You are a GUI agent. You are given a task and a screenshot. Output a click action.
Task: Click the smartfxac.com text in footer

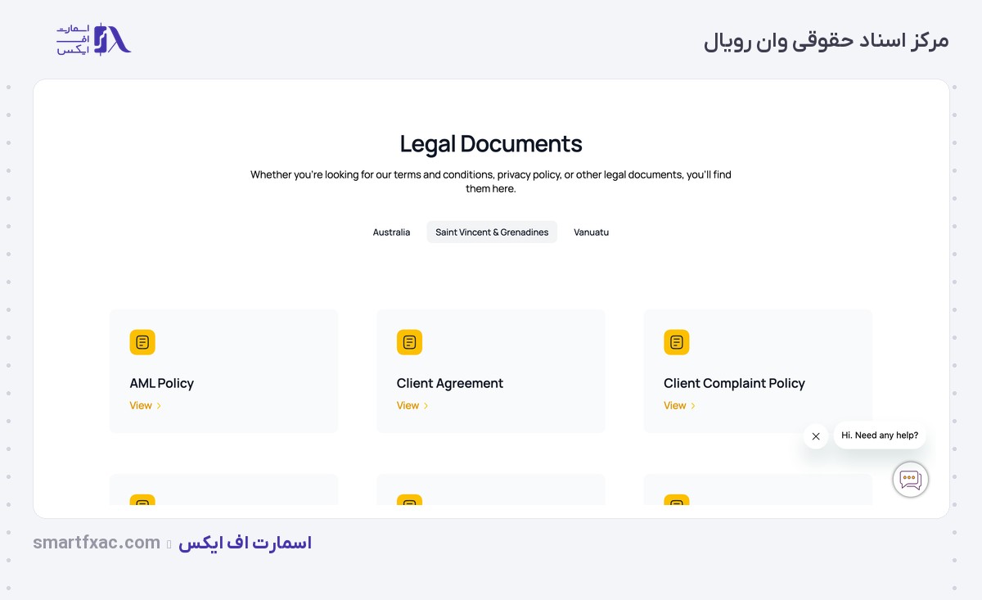[x=97, y=543]
